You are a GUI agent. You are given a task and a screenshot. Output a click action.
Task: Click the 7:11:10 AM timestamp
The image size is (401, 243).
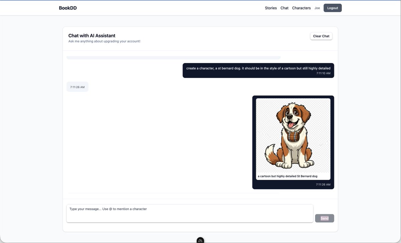(323, 73)
